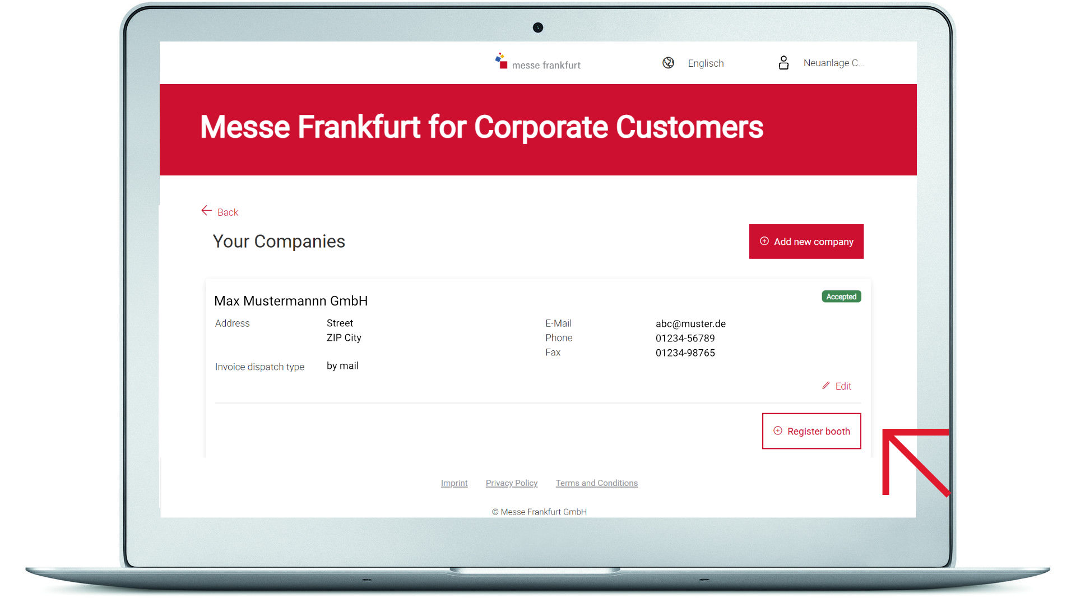1076x602 pixels.
Task: Click the plus icon in Register booth
Action: pos(777,430)
